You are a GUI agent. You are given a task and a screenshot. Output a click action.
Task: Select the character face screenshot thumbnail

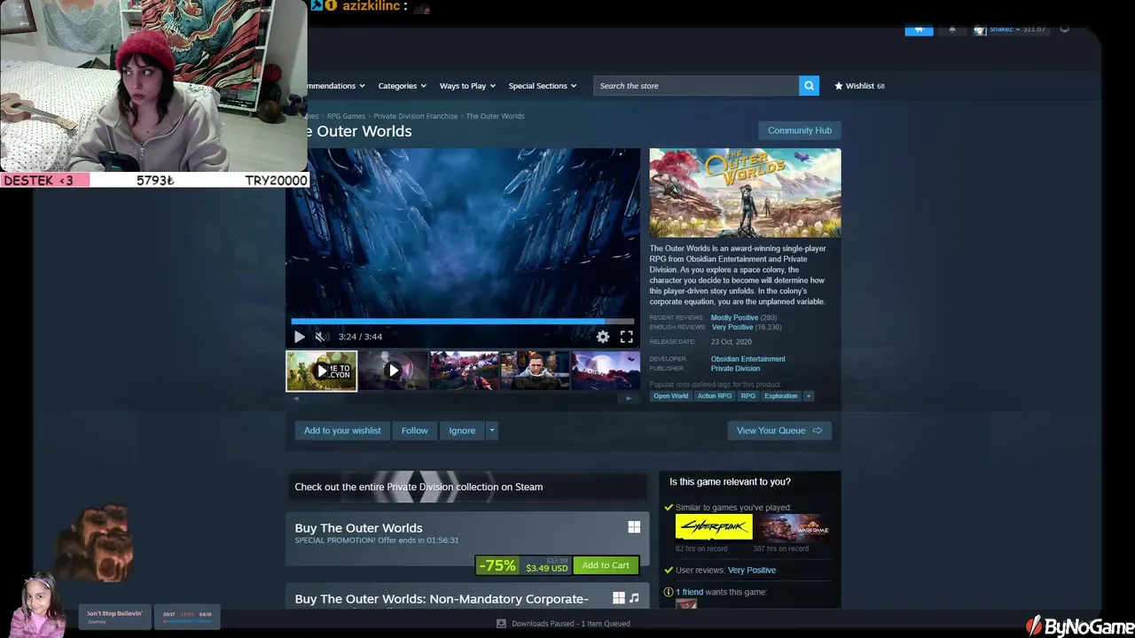535,370
